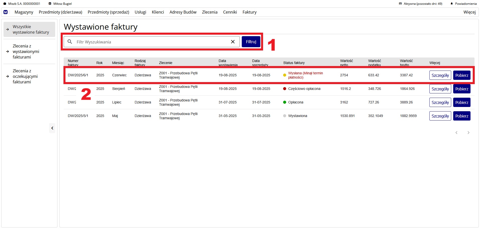This screenshot has width=480, height=229.
Task: Download the Opłacona invoice with Pobierz
Action: click(x=461, y=102)
